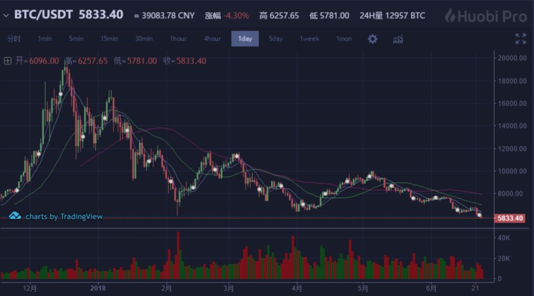The height and width of the screenshot is (296, 534).
Task: Expand the chart legend plus box
Action: pyautogui.click(x=7, y=61)
